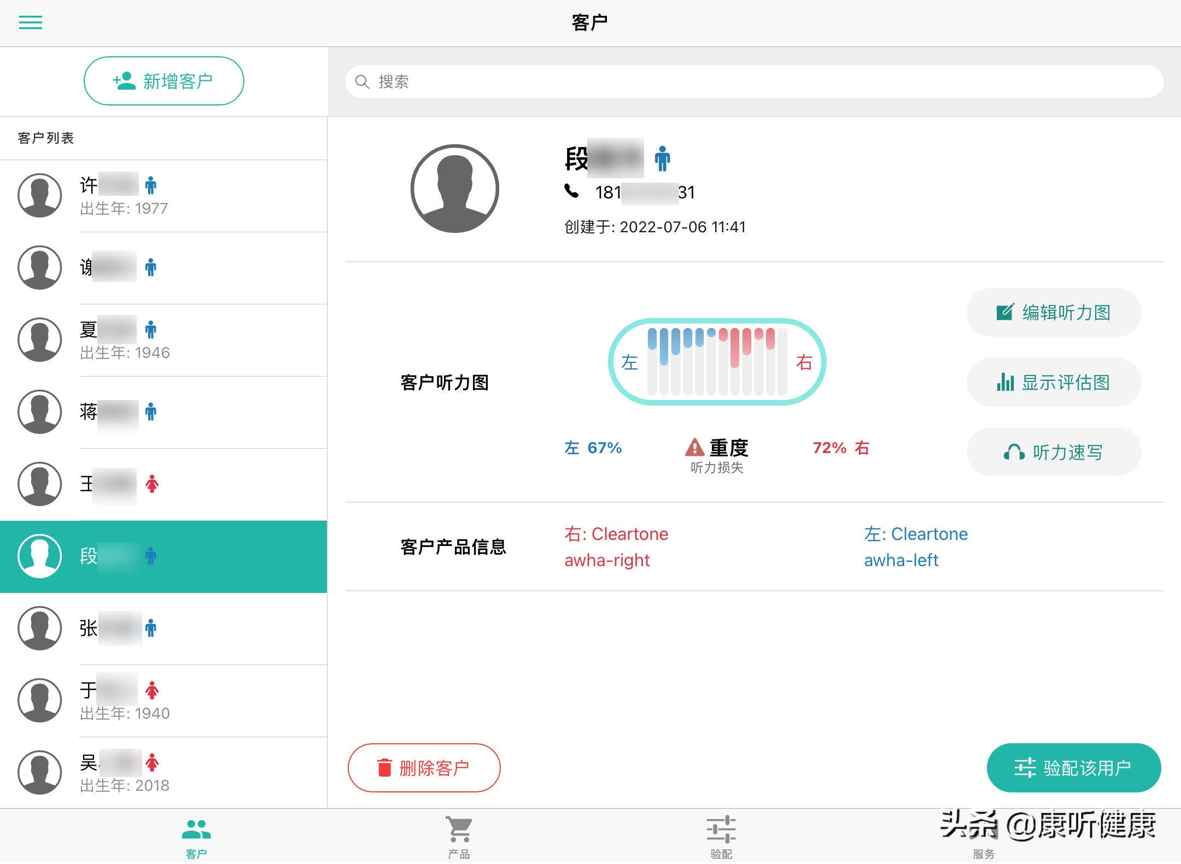Click the male icon next to customer 许
Image resolution: width=1181 pixels, height=864 pixels.
click(x=150, y=186)
